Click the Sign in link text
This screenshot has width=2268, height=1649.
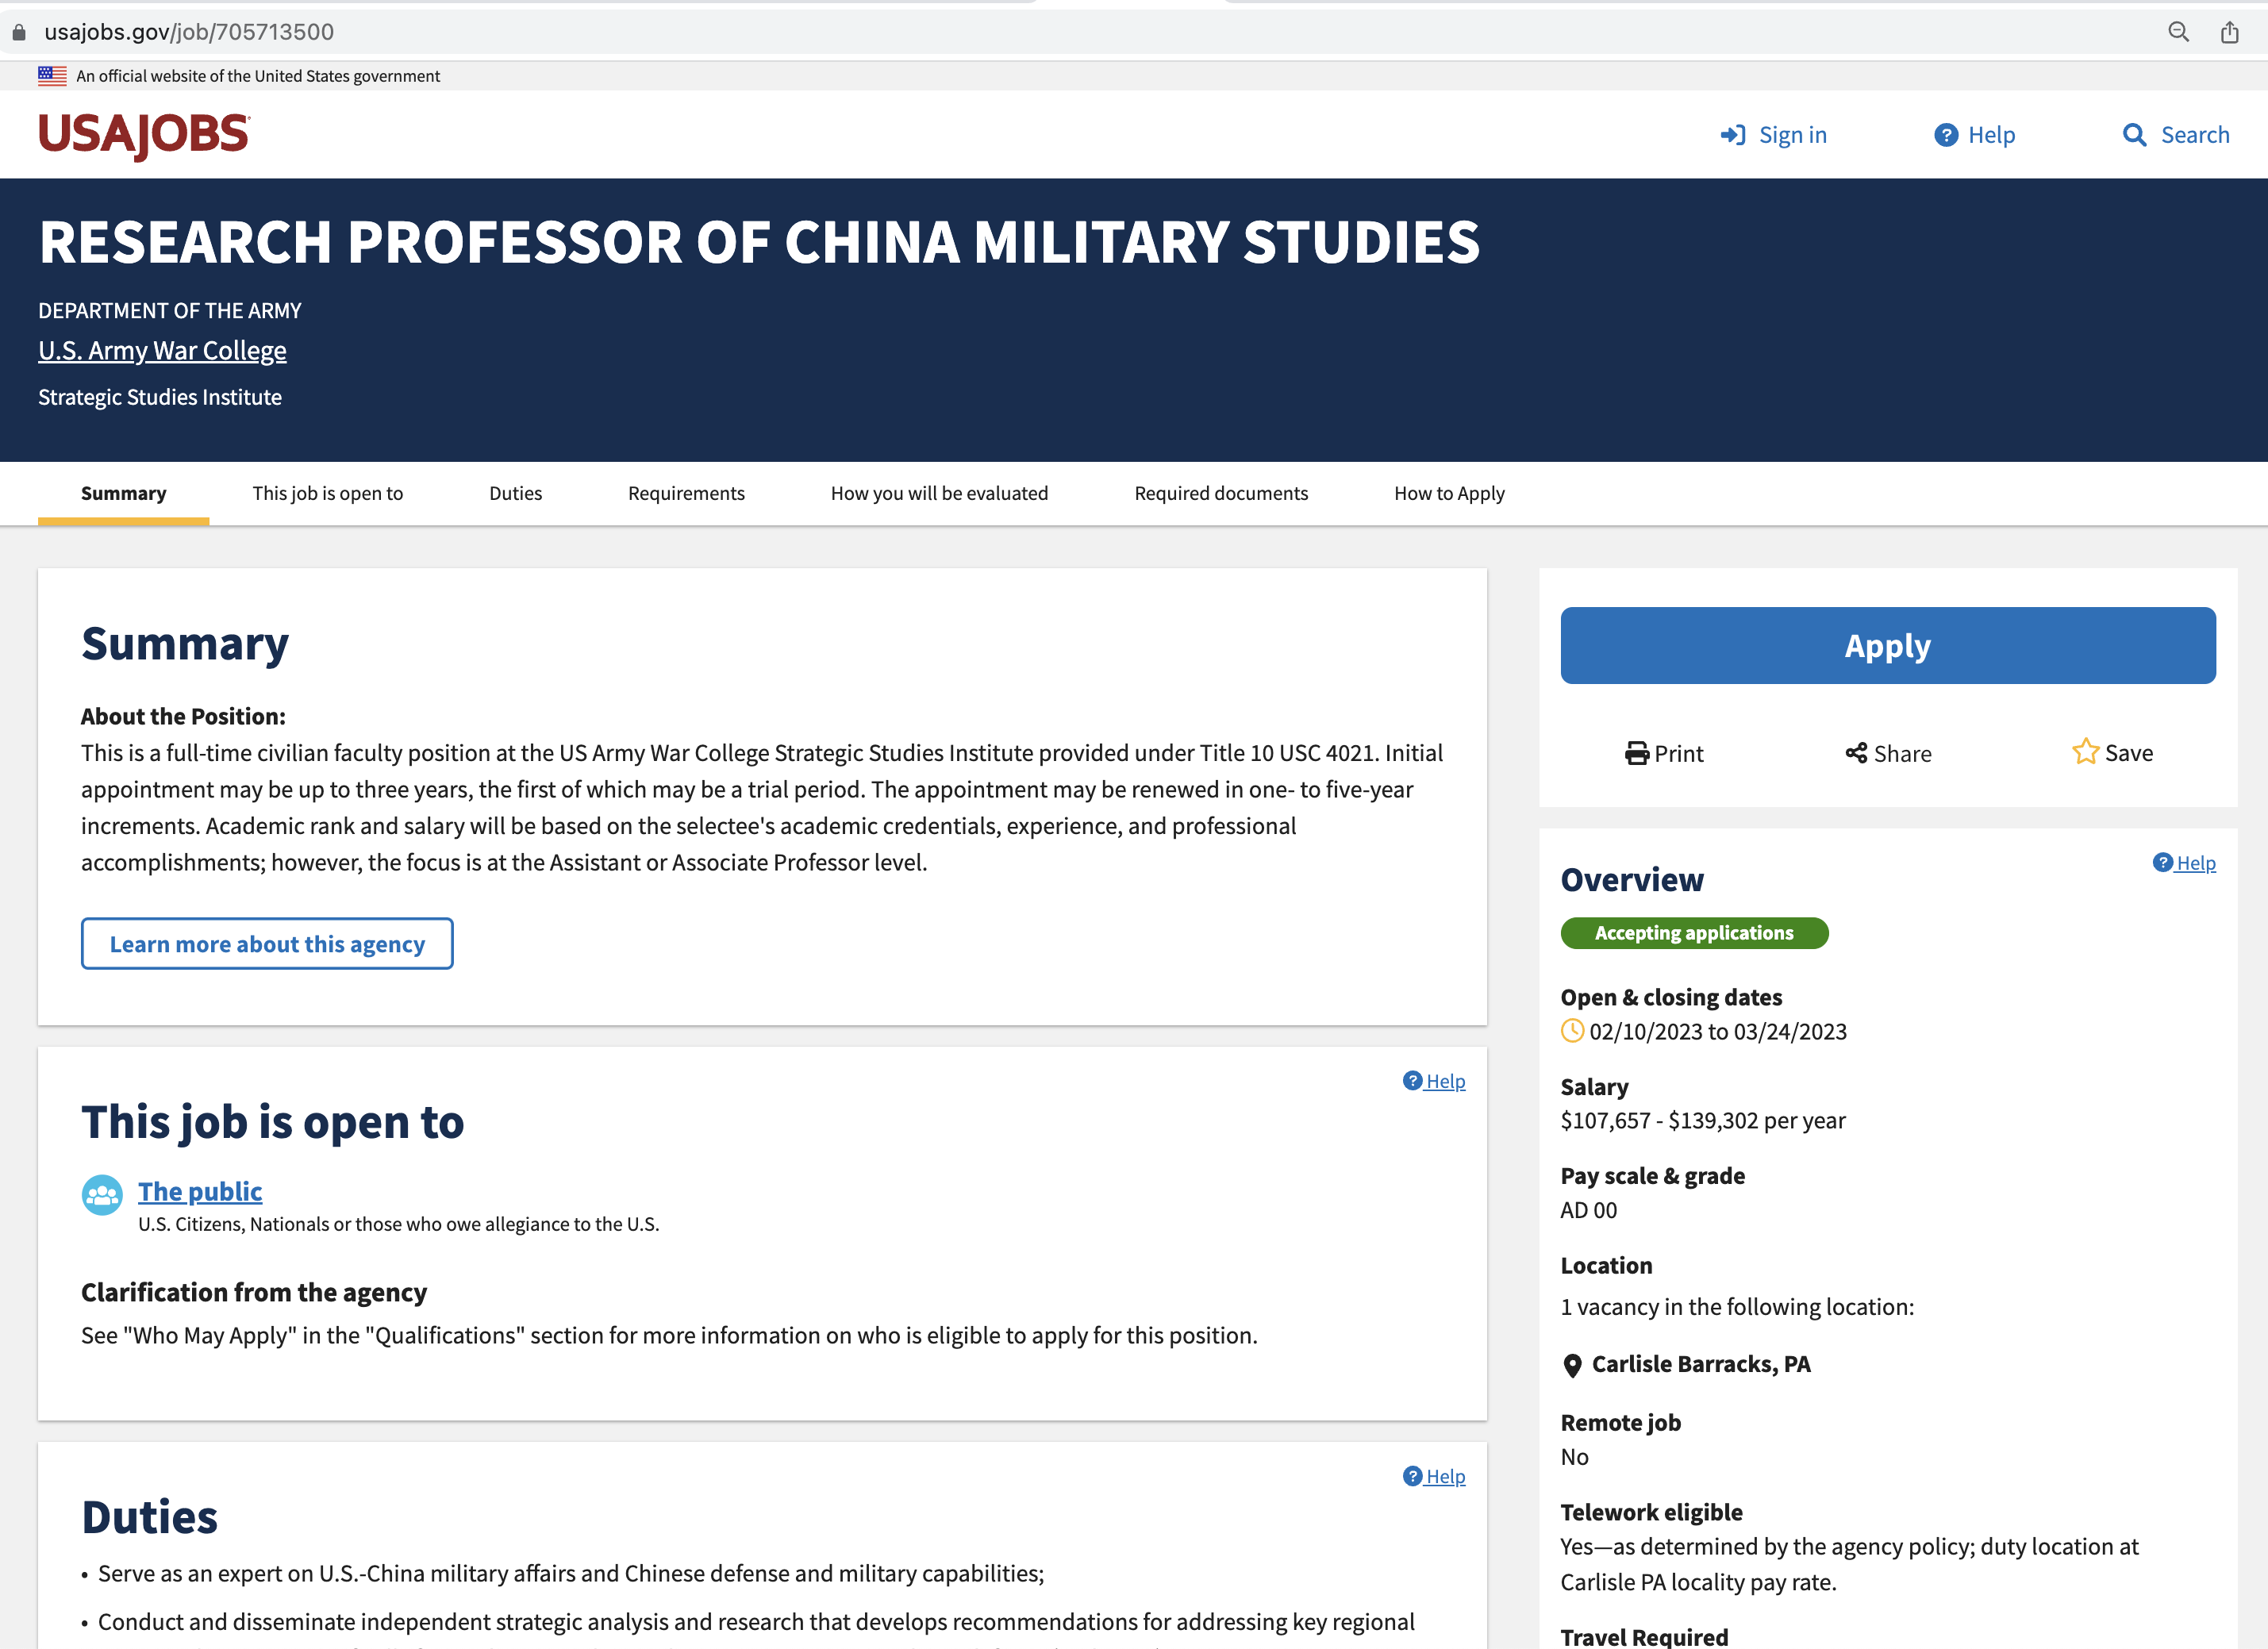point(1793,135)
